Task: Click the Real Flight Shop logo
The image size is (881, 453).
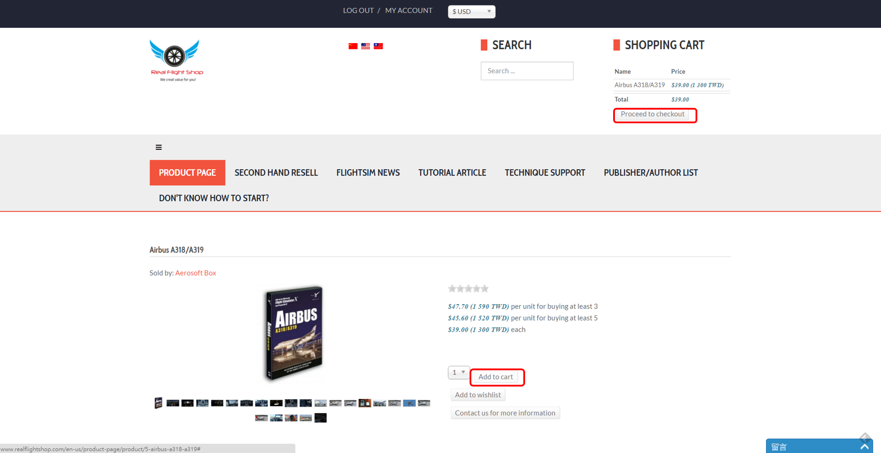Action: pyautogui.click(x=176, y=61)
